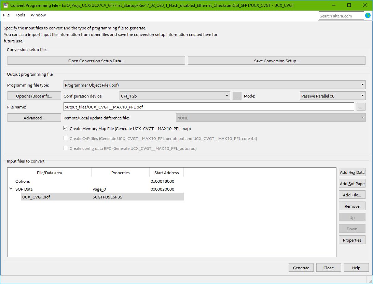This screenshot has width=373, height=284.
Task: Click Save Conversion Setup button
Action: (x=276, y=61)
